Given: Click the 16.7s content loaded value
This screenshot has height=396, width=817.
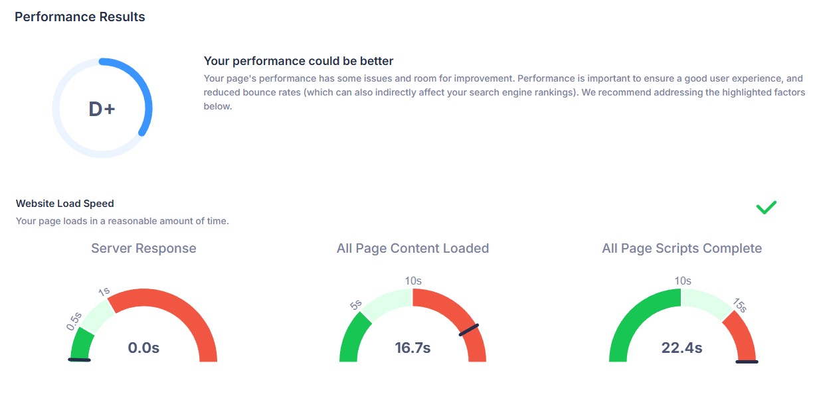Looking at the screenshot, I should click(x=412, y=348).
